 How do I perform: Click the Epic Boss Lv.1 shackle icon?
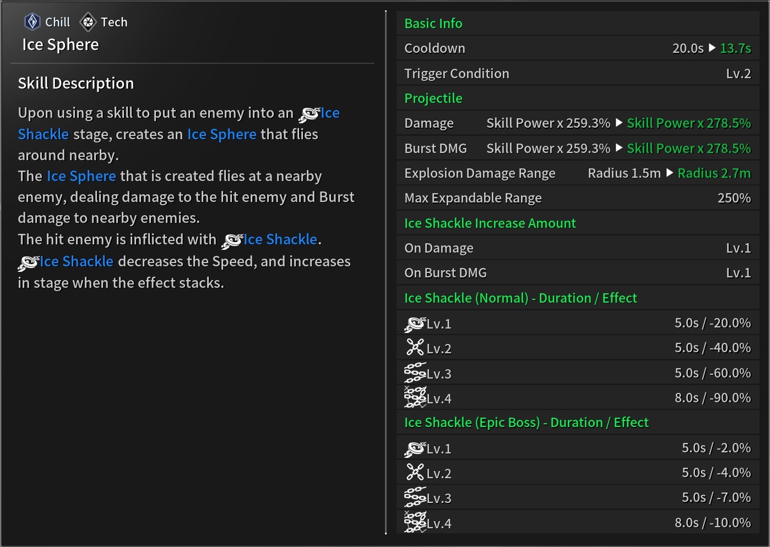(x=415, y=448)
